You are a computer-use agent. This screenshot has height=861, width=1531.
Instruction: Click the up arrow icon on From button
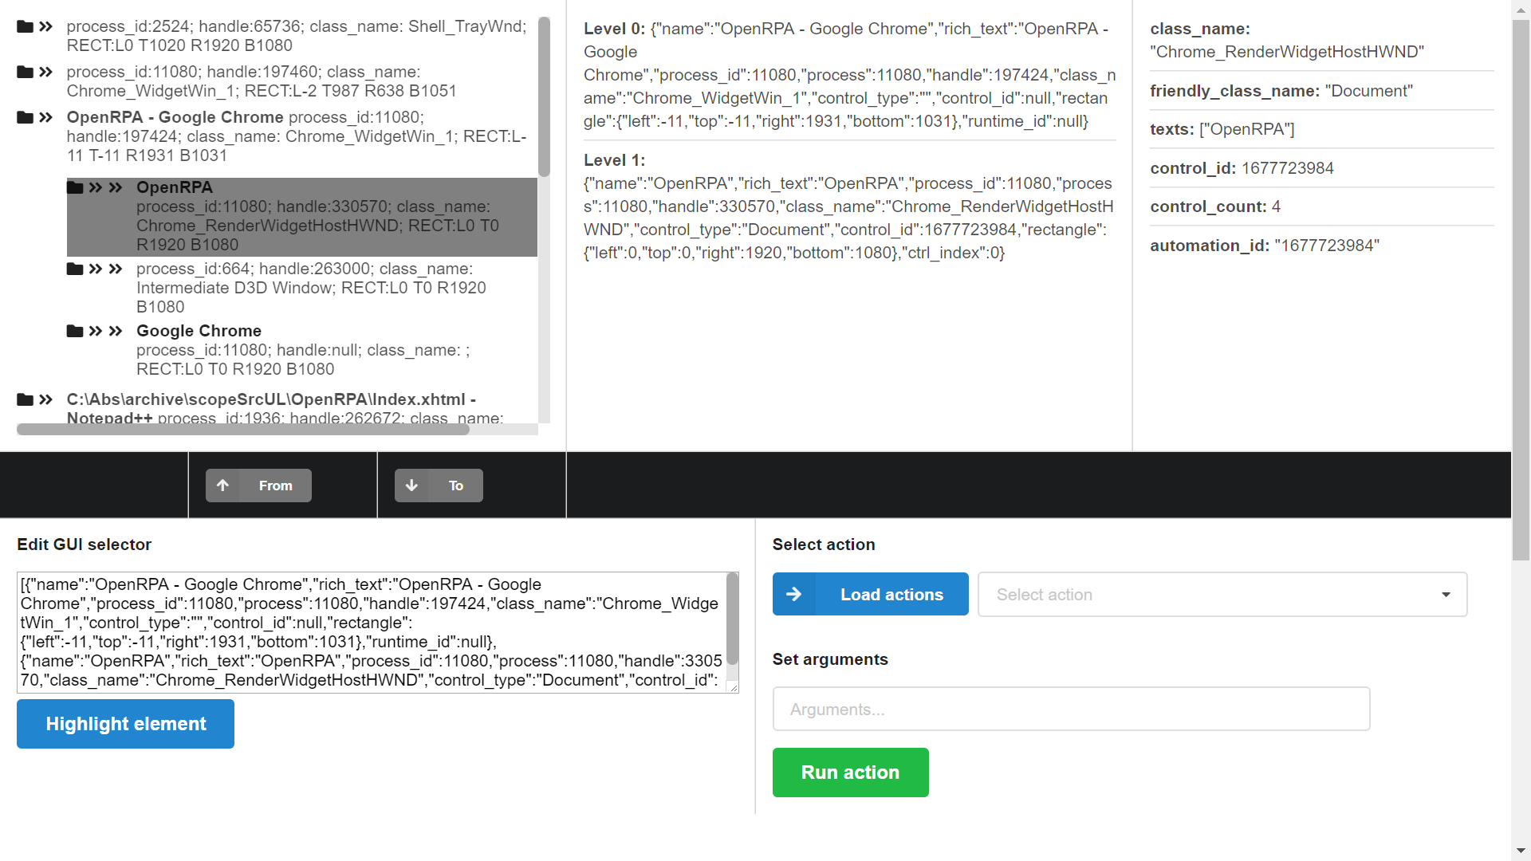coord(222,486)
